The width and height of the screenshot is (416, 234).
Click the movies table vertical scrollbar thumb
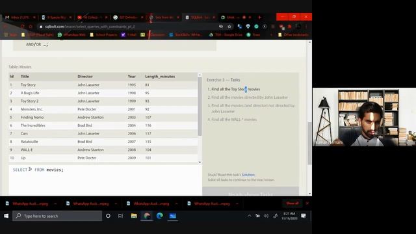[x=200, y=106]
